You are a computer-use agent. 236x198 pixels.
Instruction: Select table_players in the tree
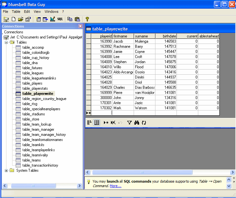32,83
